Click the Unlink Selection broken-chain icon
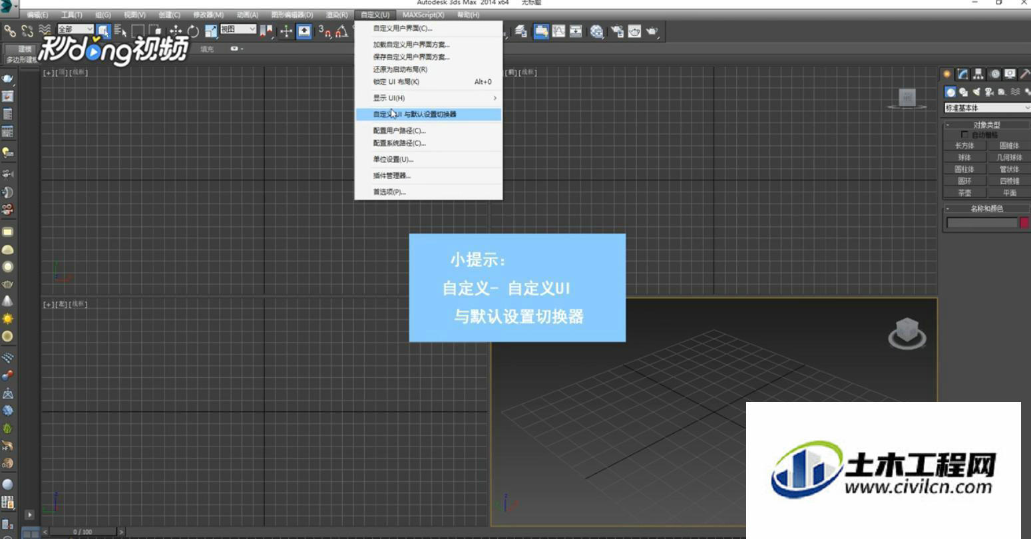The width and height of the screenshot is (1031, 539). click(x=27, y=31)
